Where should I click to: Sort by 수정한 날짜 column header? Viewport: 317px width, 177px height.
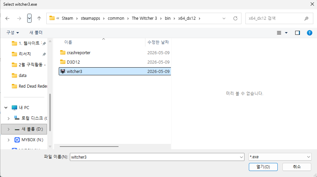click(158, 42)
